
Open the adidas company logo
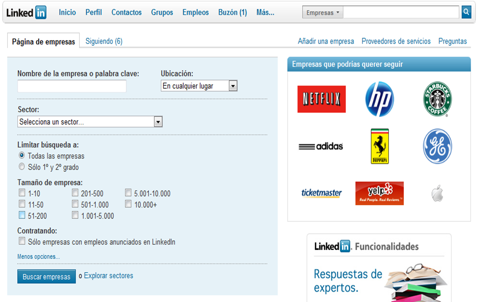[321, 146]
